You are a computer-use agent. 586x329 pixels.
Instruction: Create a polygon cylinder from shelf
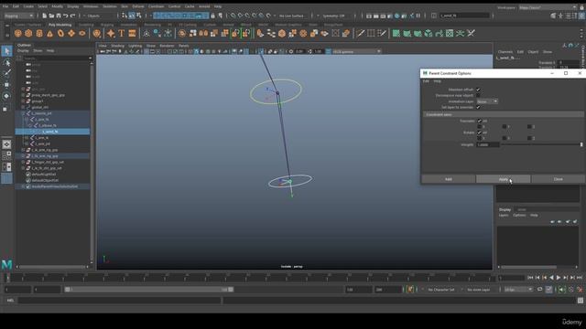[39, 34]
